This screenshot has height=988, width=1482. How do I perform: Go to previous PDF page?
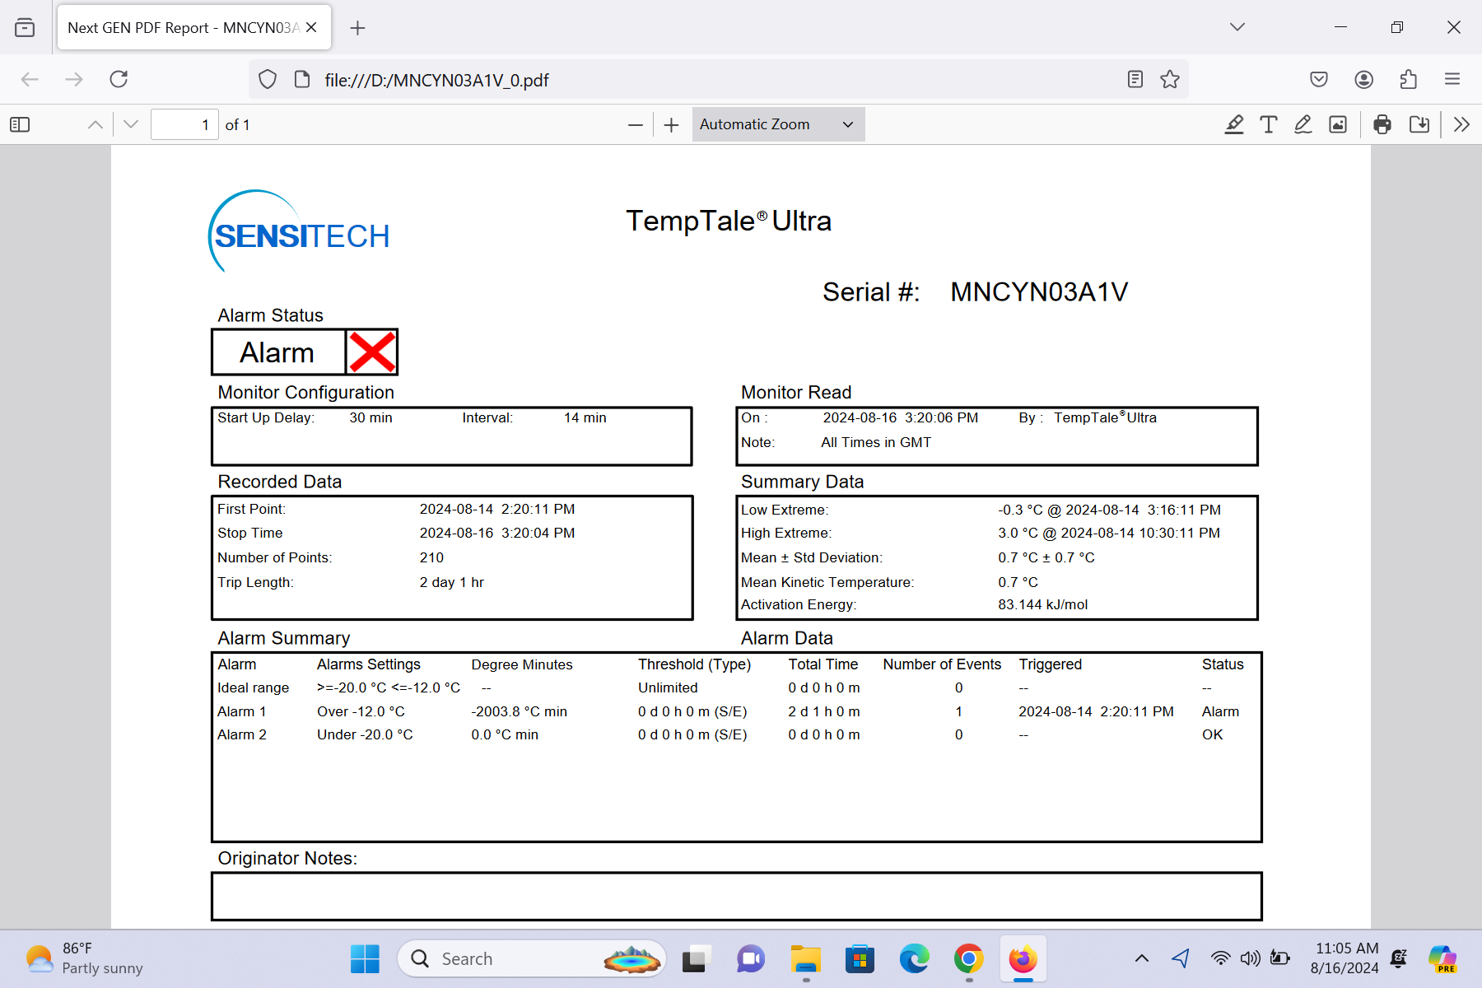coord(96,124)
